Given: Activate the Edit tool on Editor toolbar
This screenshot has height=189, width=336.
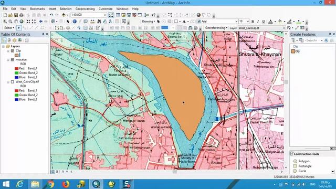Looking at the screenshot, I should tap(19, 28).
